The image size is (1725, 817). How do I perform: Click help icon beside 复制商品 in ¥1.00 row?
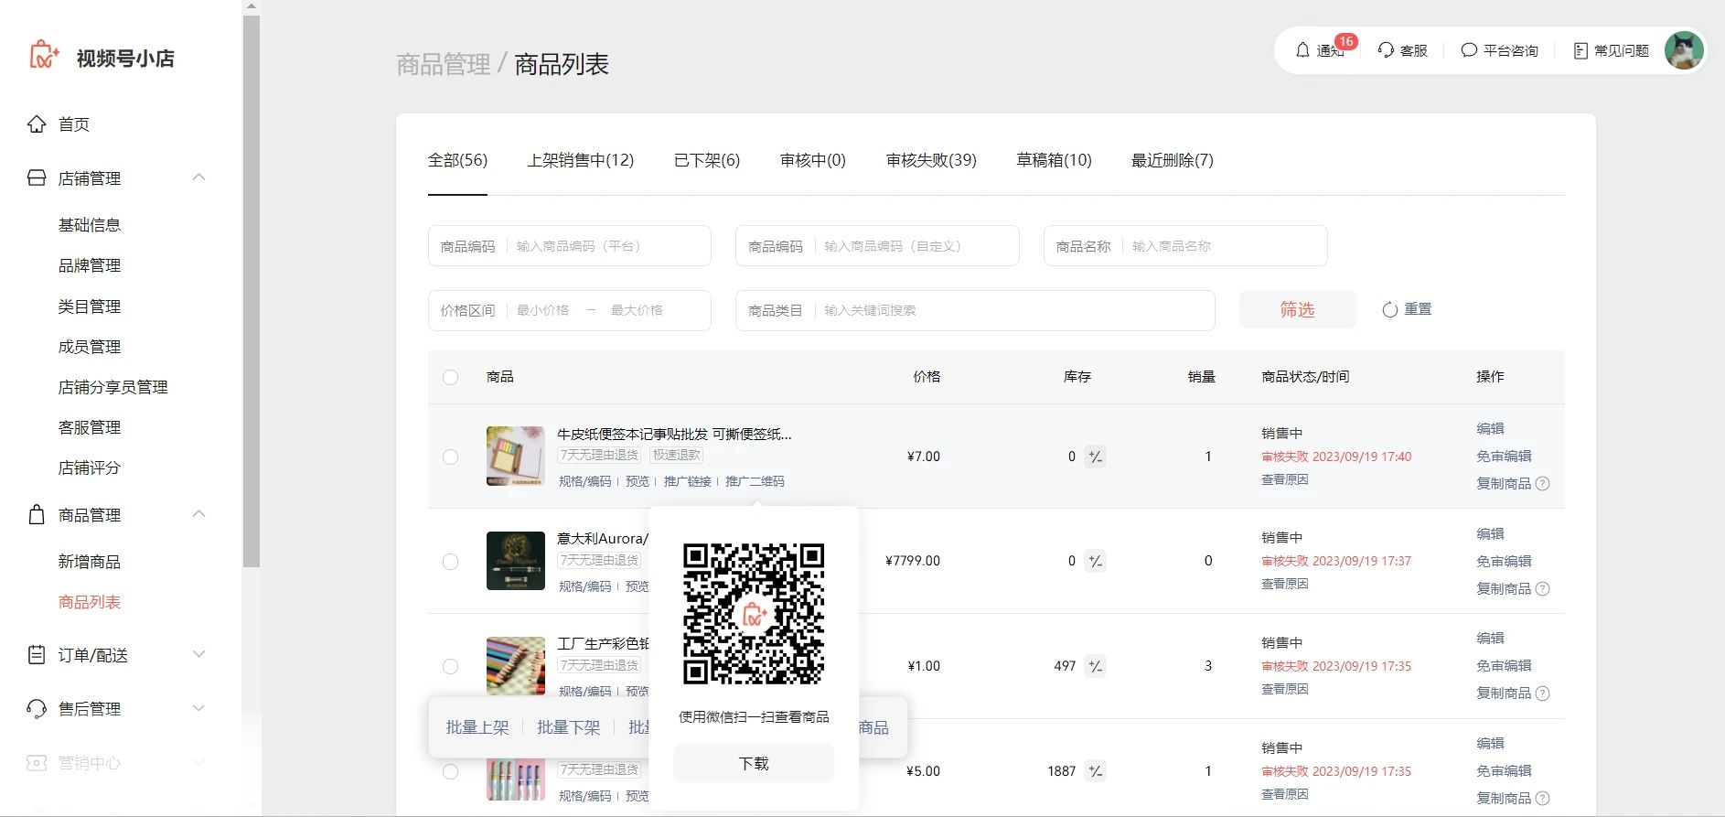tap(1542, 693)
